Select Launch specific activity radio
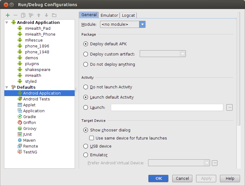Viewport: 245px width, 186px height. point(85,108)
